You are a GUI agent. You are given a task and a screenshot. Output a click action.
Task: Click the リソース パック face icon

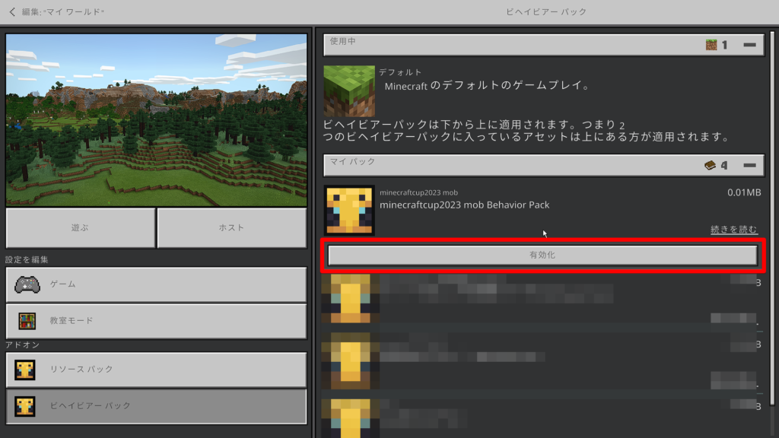tap(25, 370)
